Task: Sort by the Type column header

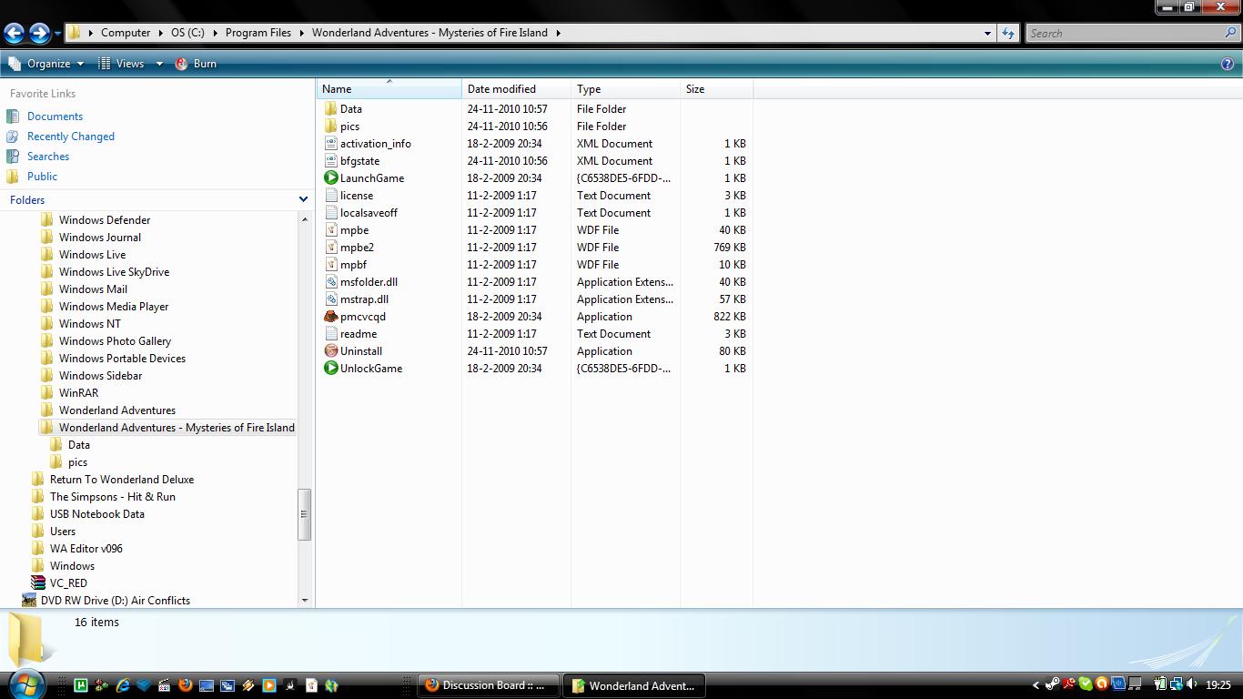Action: (x=625, y=89)
